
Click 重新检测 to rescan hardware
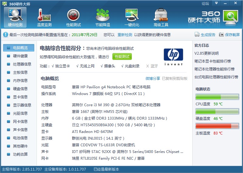(125, 35)
